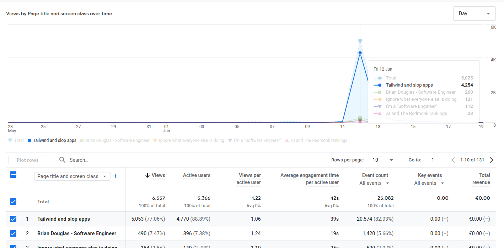Screen dimensions: 504x248
Task: Go to previous page of results
Action: pos(453,160)
